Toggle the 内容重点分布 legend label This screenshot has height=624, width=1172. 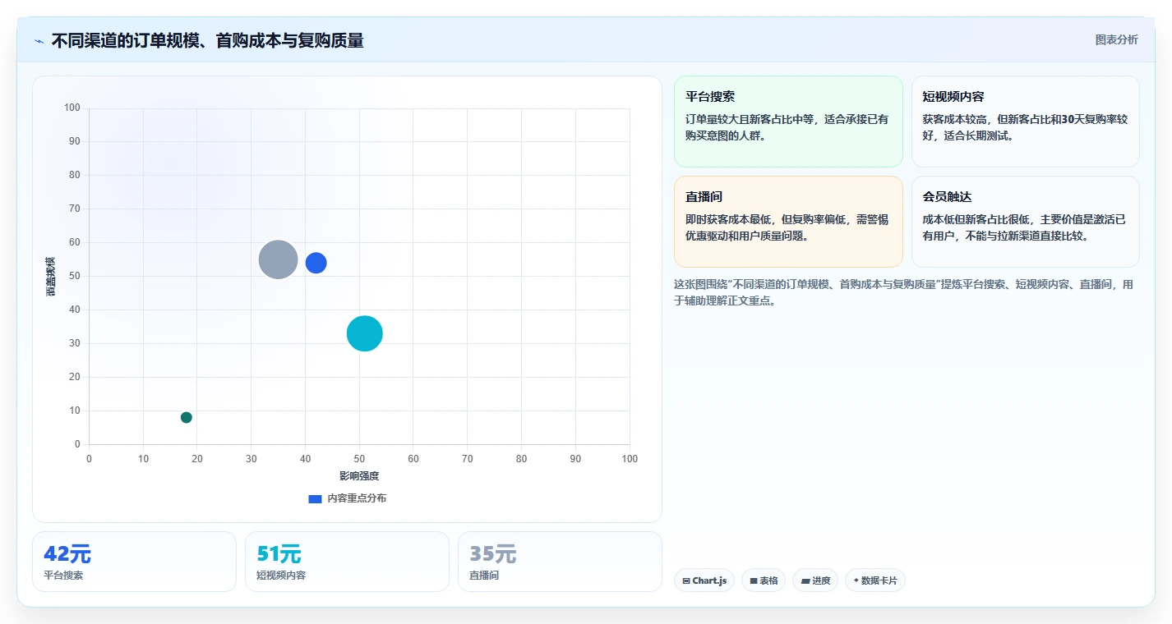(x=357, y=499)
